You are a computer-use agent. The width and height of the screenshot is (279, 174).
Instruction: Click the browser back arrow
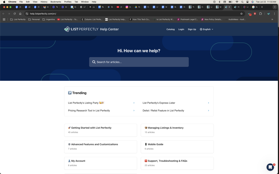pyautogui.click(x=3, y=14)
